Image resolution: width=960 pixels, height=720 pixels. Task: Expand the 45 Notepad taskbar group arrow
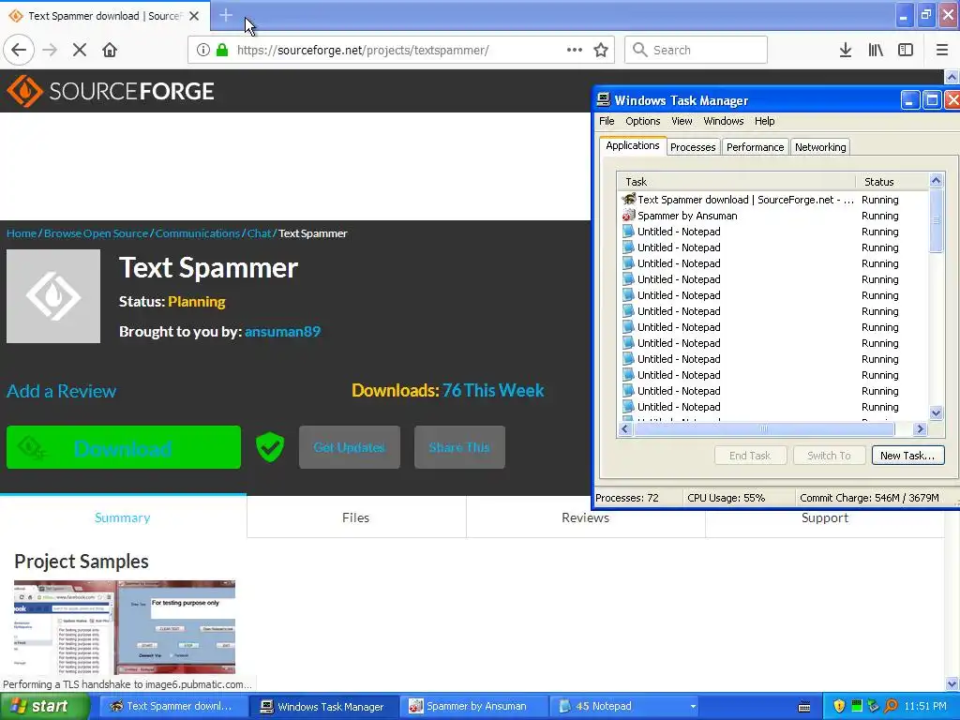click(693, 707)
